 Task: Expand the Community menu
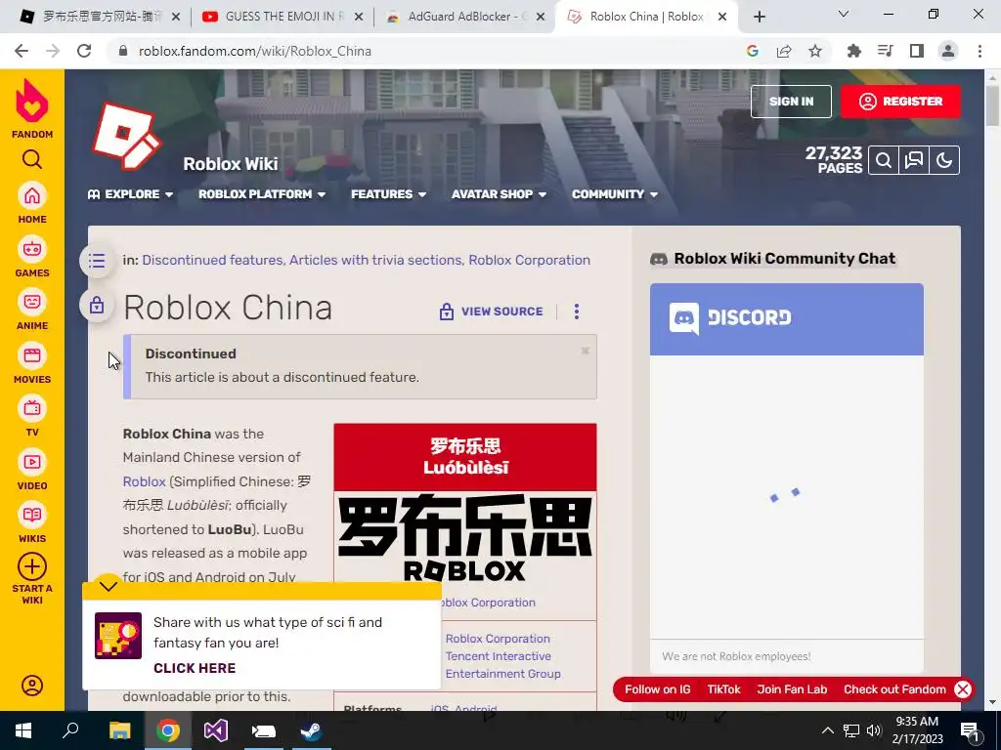tap(615, 194)
